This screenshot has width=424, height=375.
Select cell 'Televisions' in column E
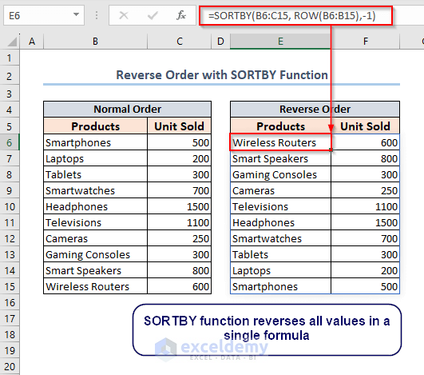click(x=281, y=206)
